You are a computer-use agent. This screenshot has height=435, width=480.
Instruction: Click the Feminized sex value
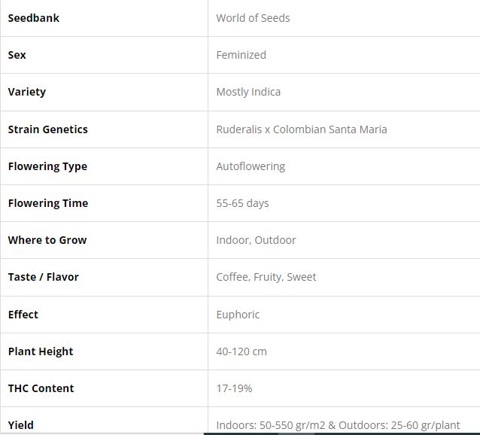point(241,55)
